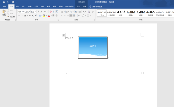Decrease paragraph indent
This screenshot has height=107, width=174.
(x=76, y=12)
